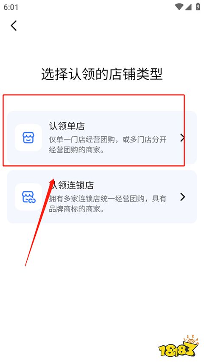Click the red annotation arrow
The height and width of the screenshot is (364, 204).
[40, 222]
